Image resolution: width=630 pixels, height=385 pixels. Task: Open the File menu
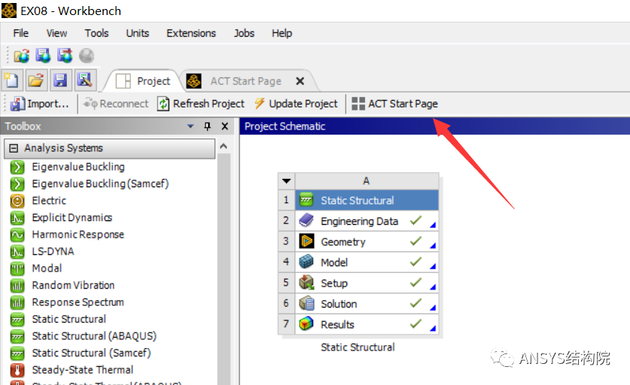click(x=21, y=33)
